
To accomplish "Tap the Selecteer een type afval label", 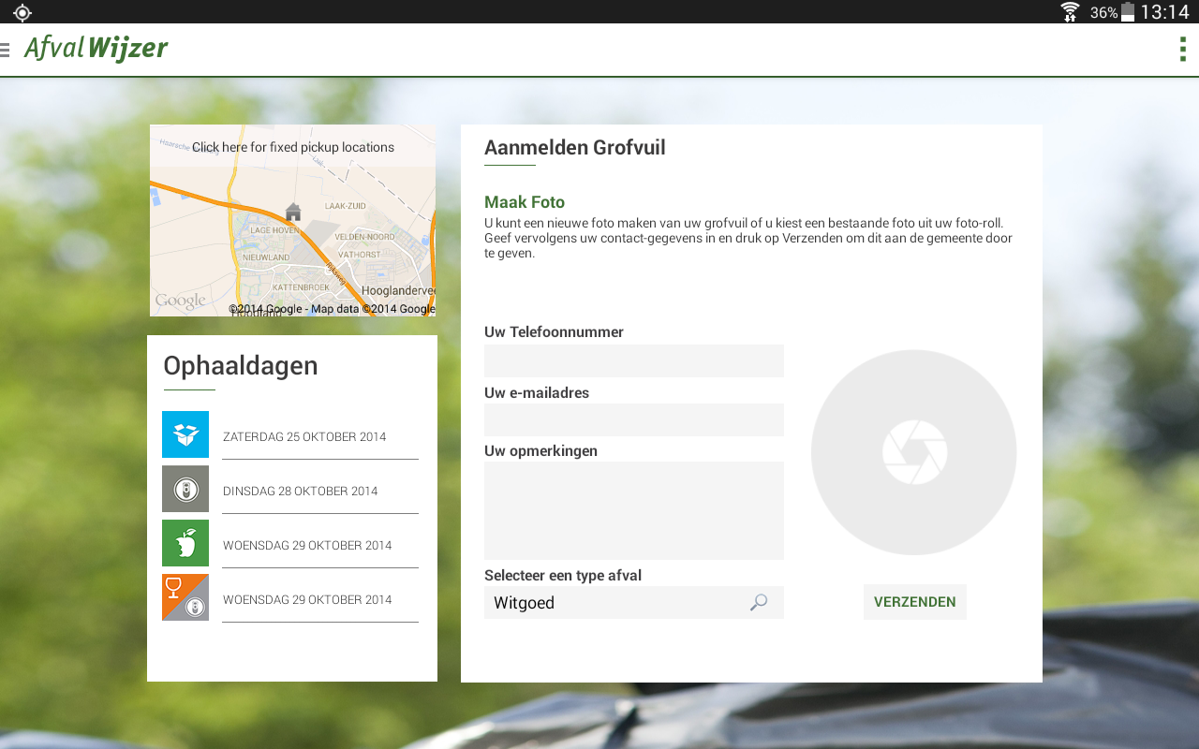I will [x=563, y=575].
